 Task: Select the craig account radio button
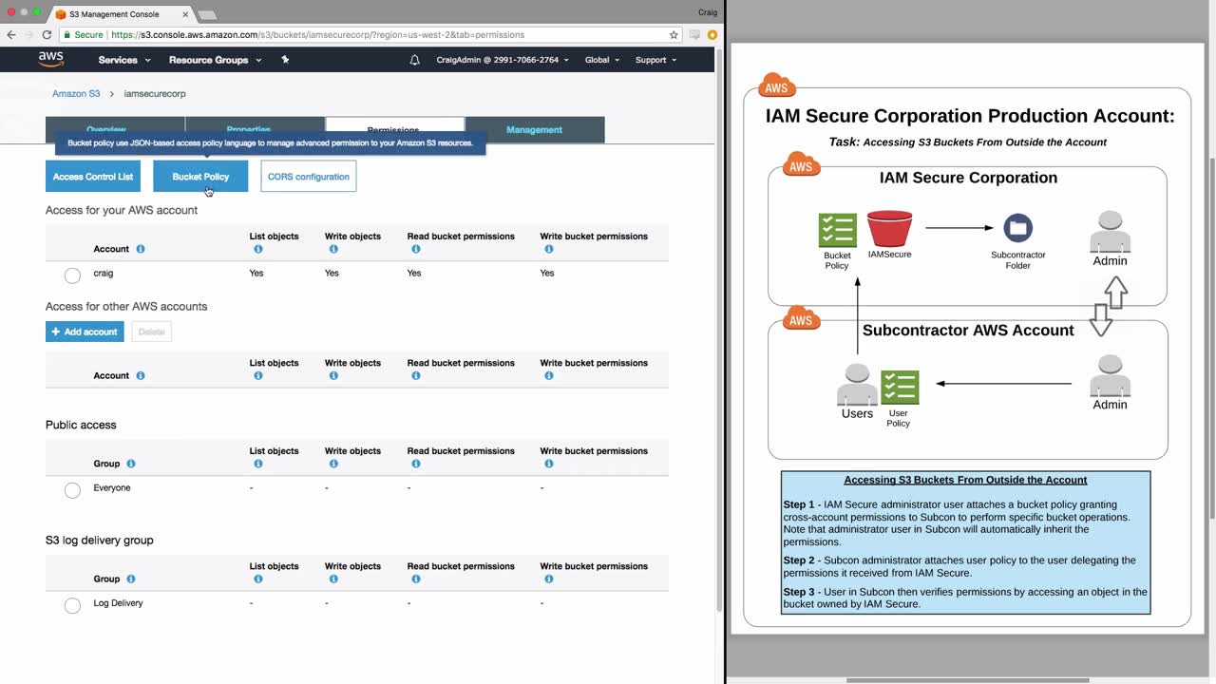coord(72,275)
